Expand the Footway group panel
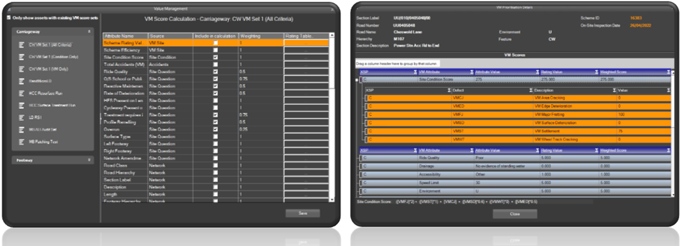 pyautogui.click(x=89, y=160)
